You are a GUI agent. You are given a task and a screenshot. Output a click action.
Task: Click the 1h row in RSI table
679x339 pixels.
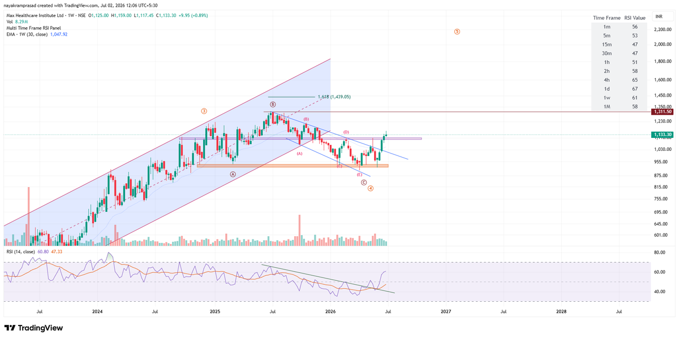tap(618, 62)
